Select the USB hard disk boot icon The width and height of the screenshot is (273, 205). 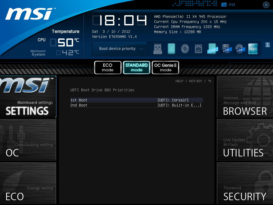[x=212, y=49]
